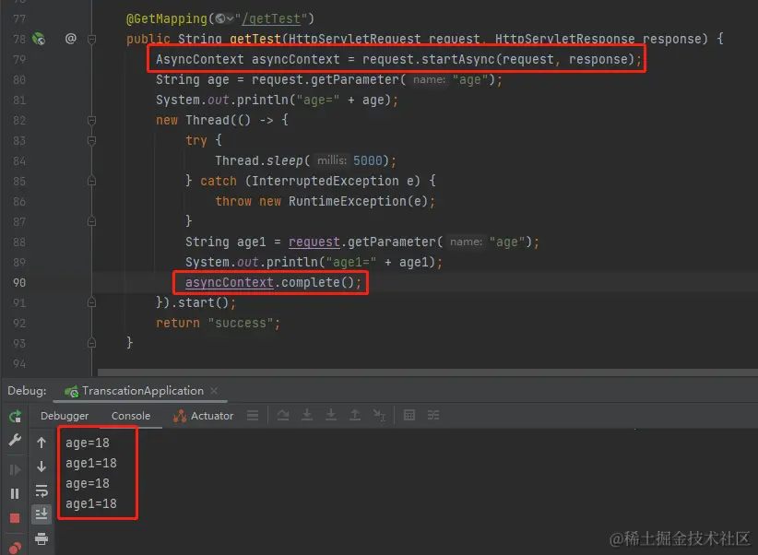Click the @ gutter icon on line 78

71,38
